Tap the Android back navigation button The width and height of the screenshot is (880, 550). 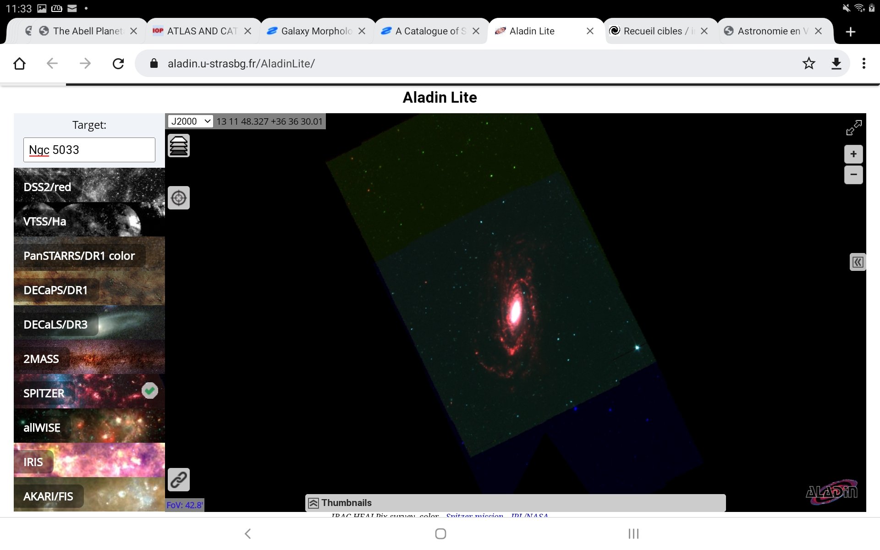[x=248, y=533]
